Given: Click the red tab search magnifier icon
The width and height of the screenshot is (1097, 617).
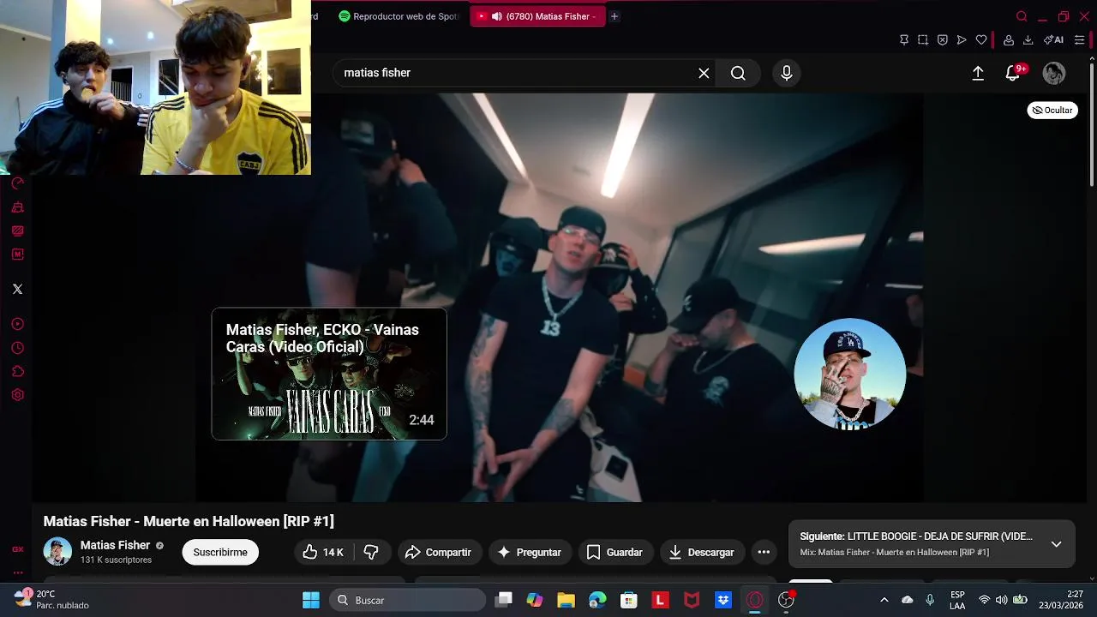Looking at the screenshot, I should point(1022,16).
